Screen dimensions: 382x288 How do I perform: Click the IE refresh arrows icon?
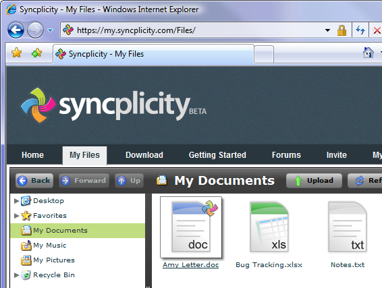[360, 30]
